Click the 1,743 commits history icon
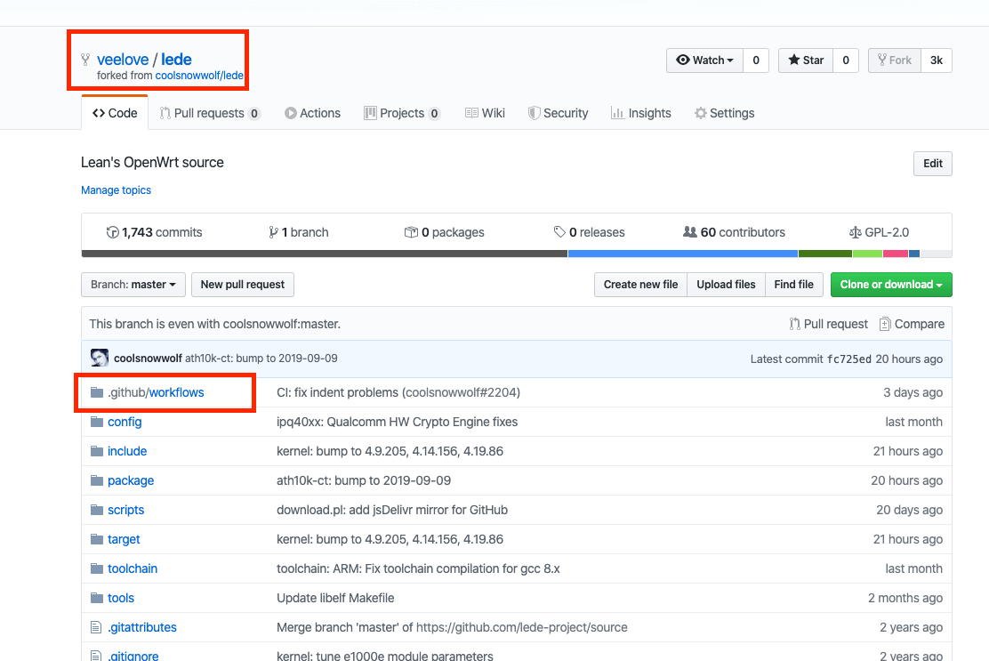The image size is (989, 661). (112, 232)
